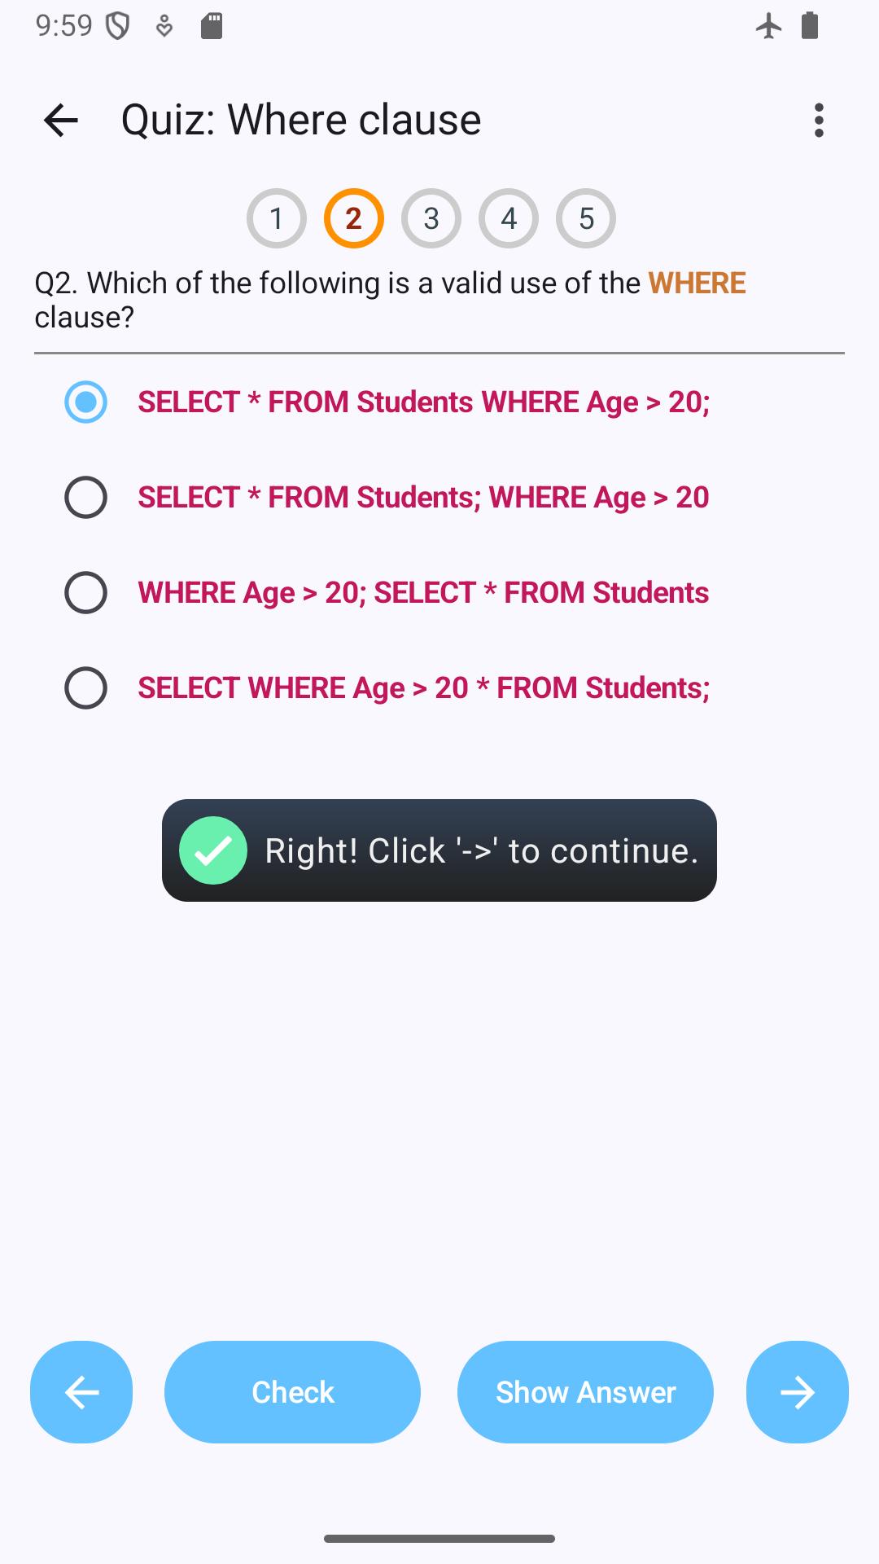Select the first answer radio button
Image resolution: width=879 pixels, height=1564 pixels.
[x=85, y=402]
